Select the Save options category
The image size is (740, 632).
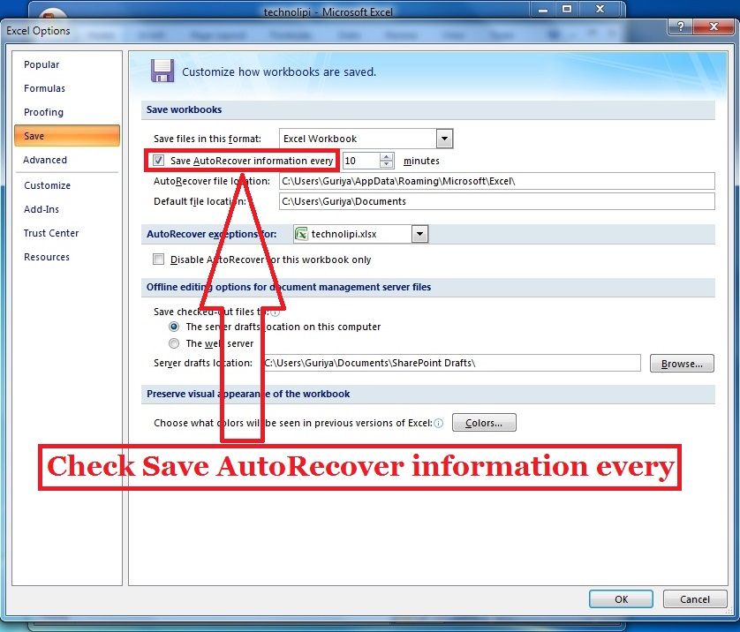pos(67,136)
